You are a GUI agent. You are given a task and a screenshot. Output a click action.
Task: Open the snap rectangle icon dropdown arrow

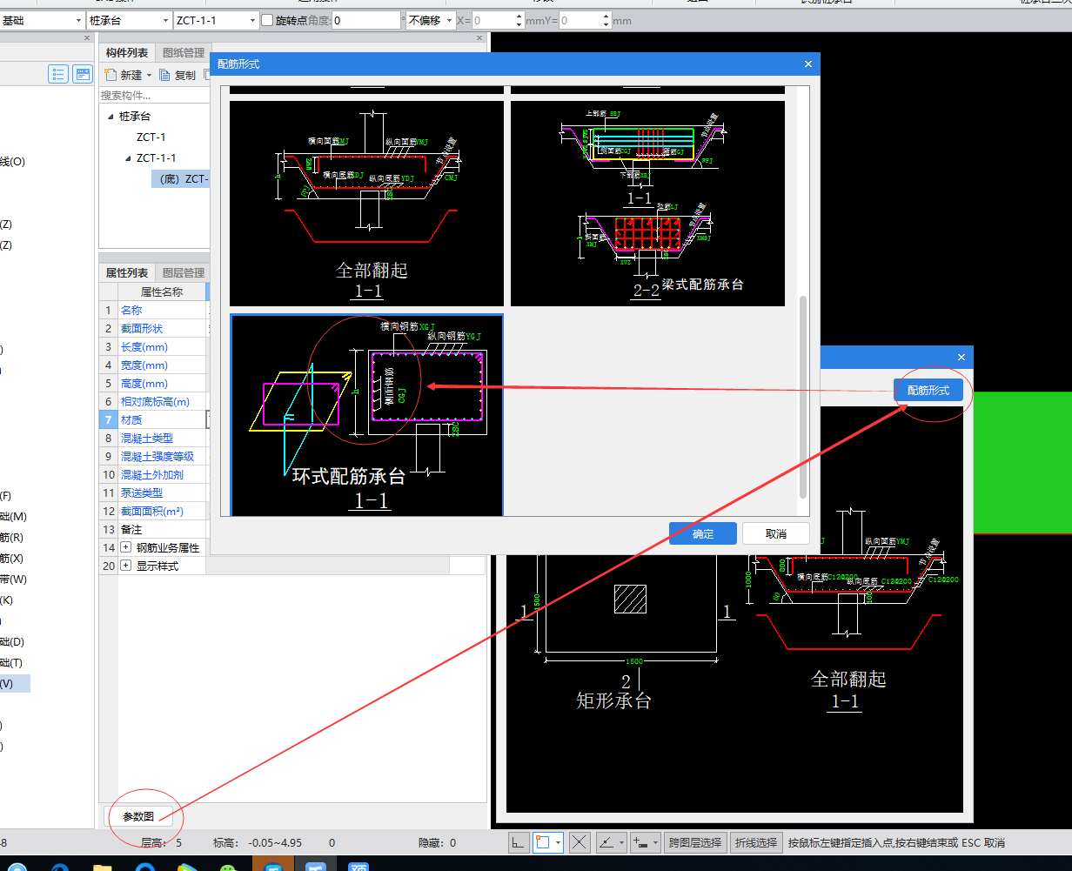[x=559, y=842]
